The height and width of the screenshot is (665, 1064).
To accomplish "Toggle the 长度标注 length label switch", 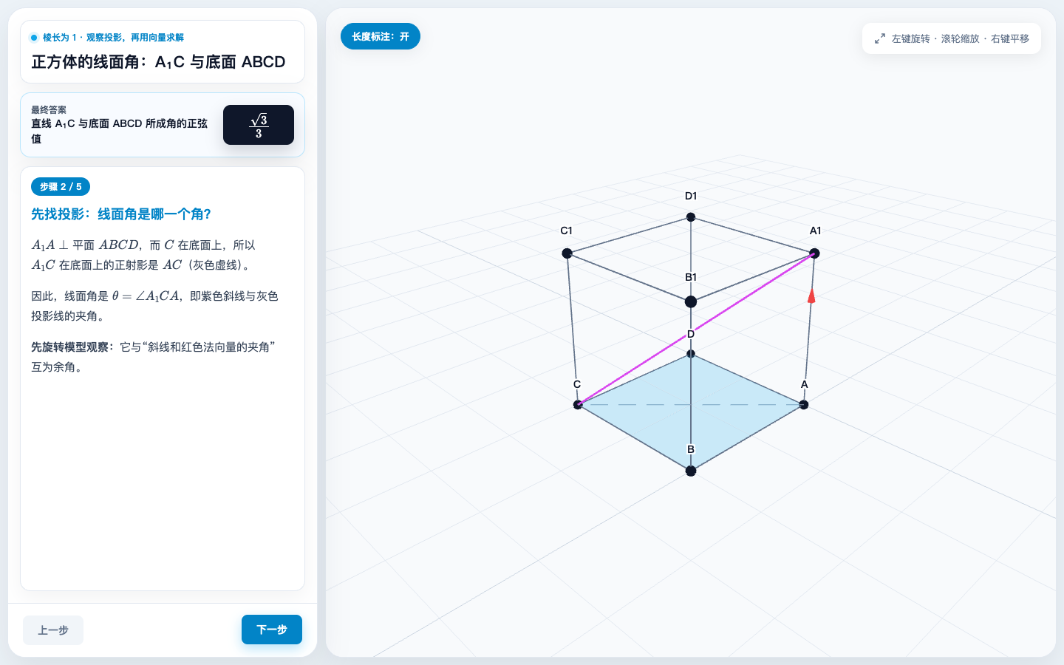I will click(x=381, y=36).
